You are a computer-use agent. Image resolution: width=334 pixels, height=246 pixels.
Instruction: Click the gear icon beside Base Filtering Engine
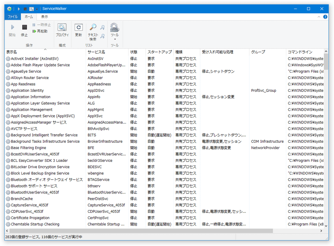[8, 148]
